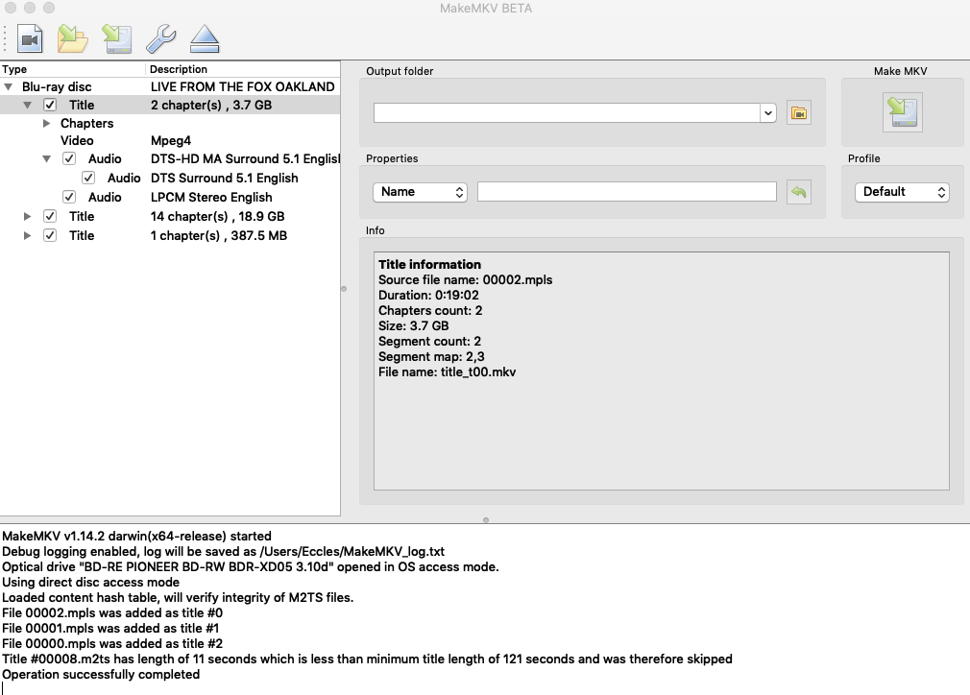970x695 pixels.
Task: Open preferences with the wrench icon
Action: [160, 39]
